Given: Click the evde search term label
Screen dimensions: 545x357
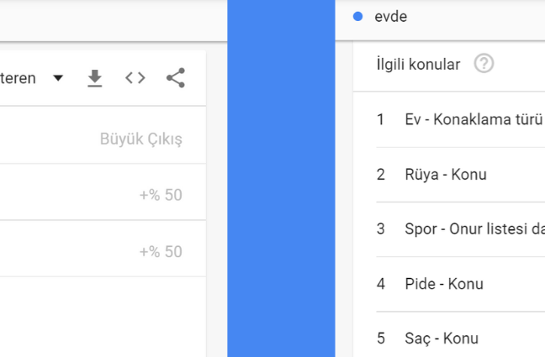Looking at the screenshot, I should tap(391, 17).
